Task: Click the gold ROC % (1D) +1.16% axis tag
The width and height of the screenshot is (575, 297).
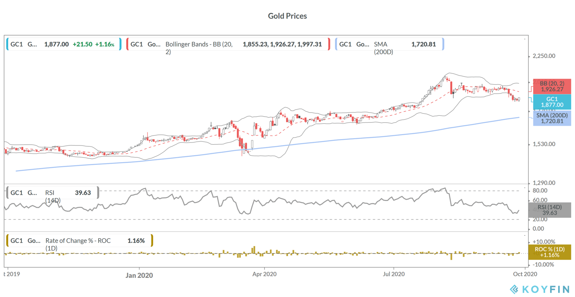Action: (x=549, y=252)
